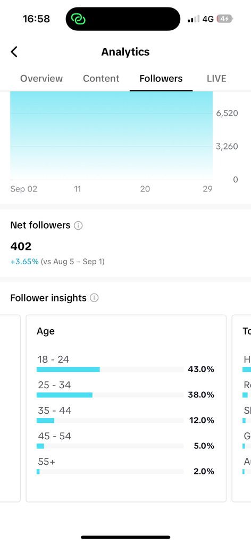This screenshot has height=544, width=251.
Task: Tap the Sep 02 date label on chart
Action: tap(23, 189)
